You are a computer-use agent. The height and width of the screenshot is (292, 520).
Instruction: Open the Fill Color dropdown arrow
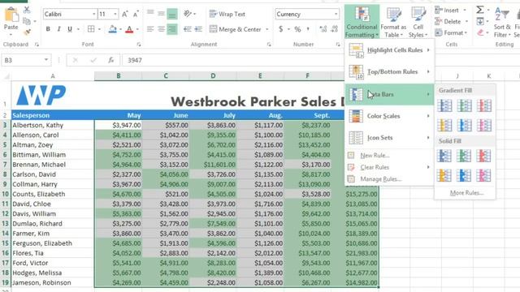click(120, 29)
